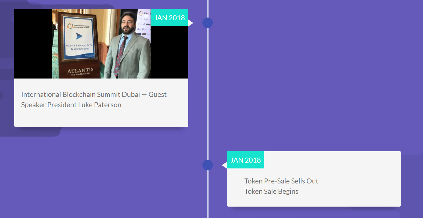Click the "Speaker President Luke Paterson" text line
This screenshot has width=423, height=218.
[71, 105]
